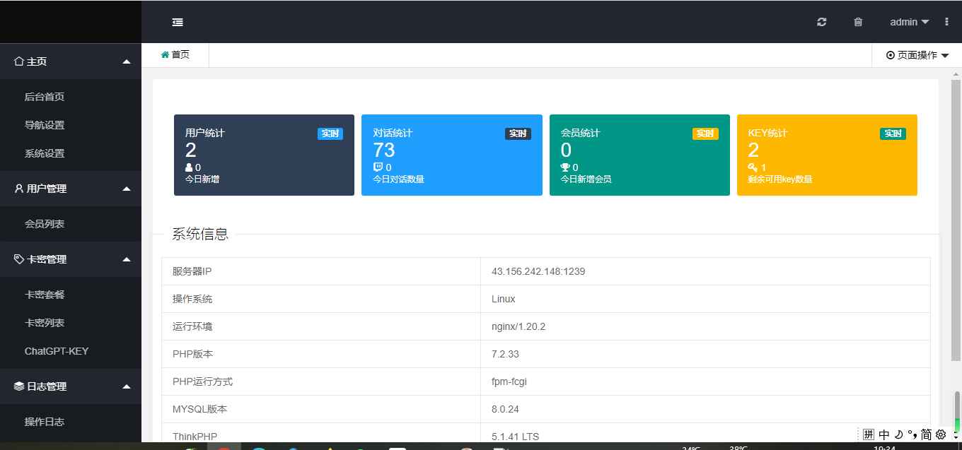Screen dimensions: 962x450
Task: Click the 实时 badge on the 会员统计 card
Action: [705, 133]
